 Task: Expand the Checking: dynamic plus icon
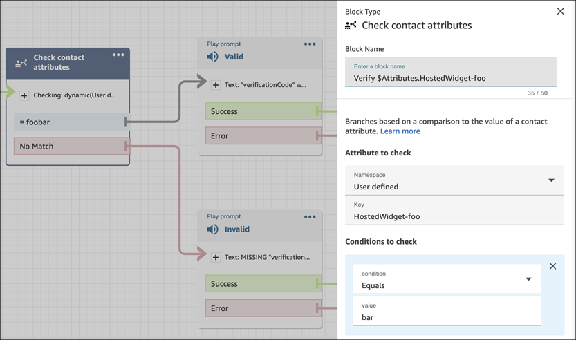pyautogui.click(x=24, y=95)
